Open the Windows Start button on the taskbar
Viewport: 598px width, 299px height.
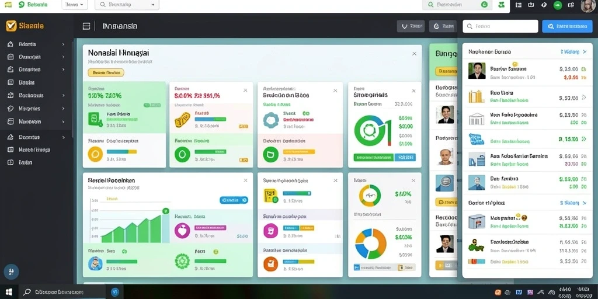coord(9,293)
